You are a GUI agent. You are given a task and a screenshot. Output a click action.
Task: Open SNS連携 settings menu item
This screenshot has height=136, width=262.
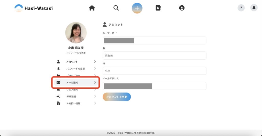click(71, 96)
